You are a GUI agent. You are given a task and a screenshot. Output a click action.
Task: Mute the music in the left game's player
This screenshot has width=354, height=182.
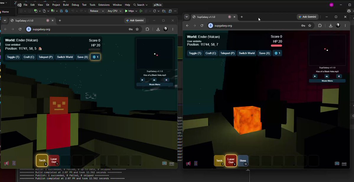pyautogui.click(x=166, y=80)
